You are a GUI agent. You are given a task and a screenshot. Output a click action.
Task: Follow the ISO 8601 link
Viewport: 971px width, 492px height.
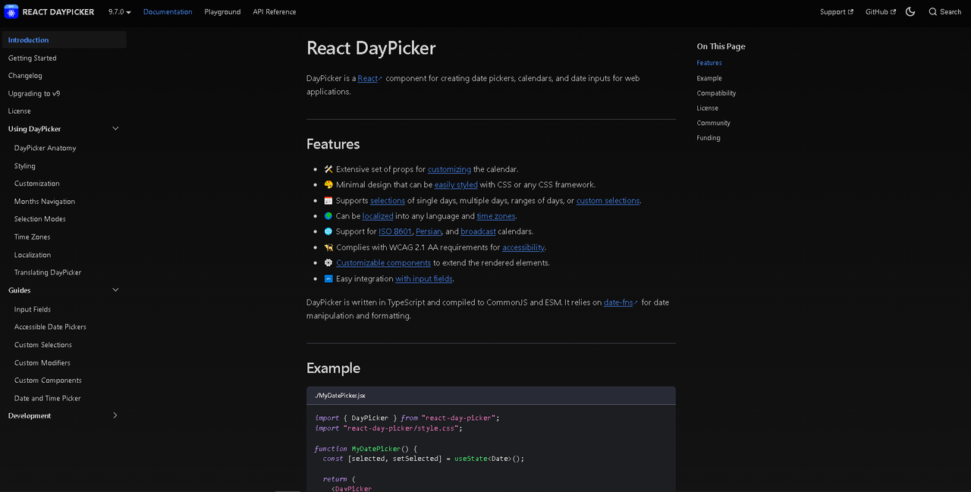(x=395, y=232)
